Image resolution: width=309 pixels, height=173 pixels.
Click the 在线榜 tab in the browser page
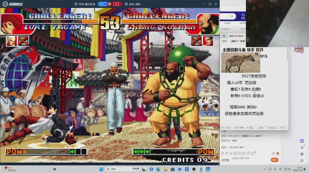[227, 23]
